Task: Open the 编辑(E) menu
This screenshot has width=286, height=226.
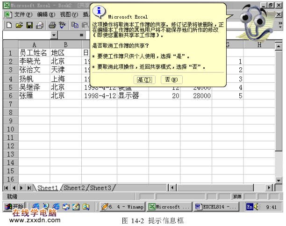Action: (x=46, y=15)
